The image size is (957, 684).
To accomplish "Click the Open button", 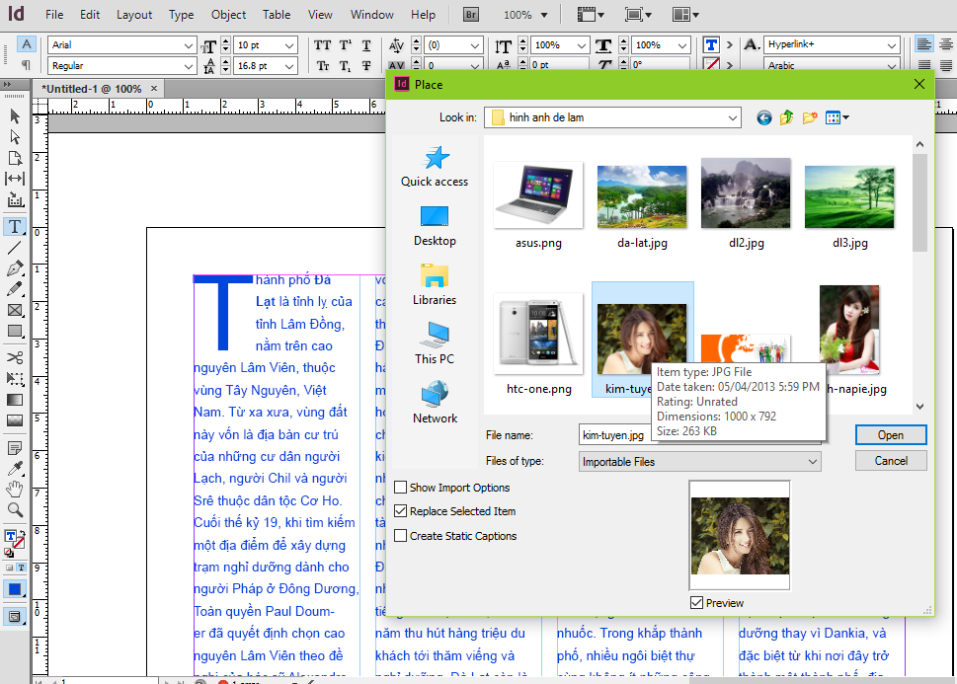I will point(891,435).
